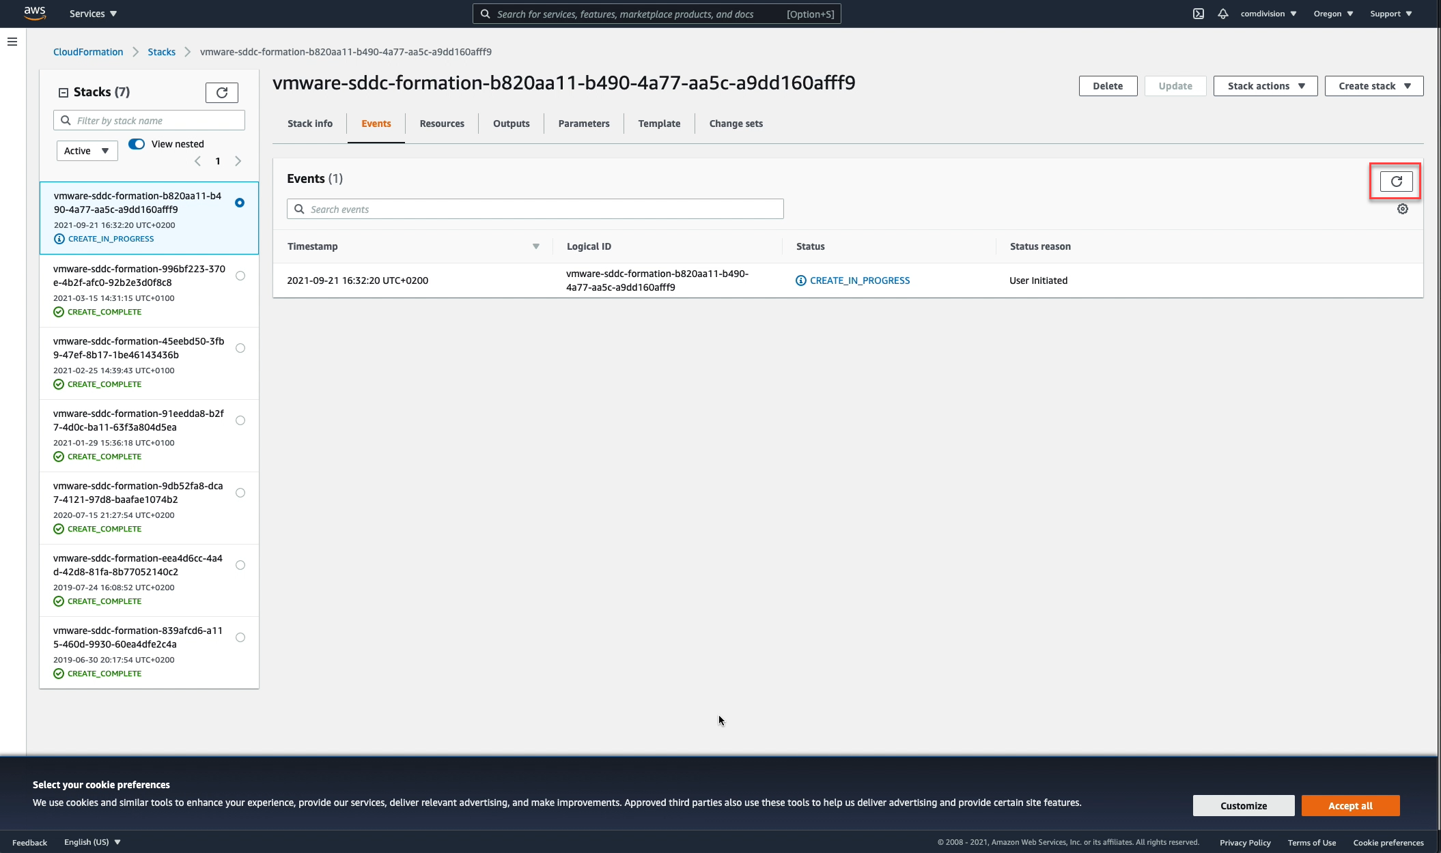Open the Stacks breadcrumb link
This screenshot has width=1441, height=853.
coord(162,52)
